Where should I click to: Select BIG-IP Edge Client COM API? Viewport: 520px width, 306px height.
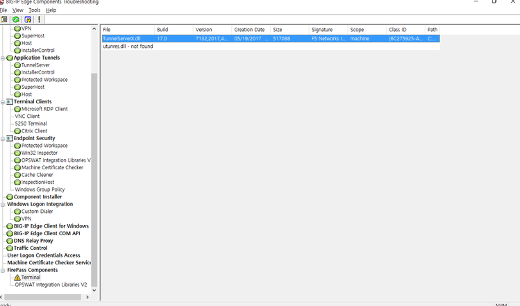click(47, 233)
